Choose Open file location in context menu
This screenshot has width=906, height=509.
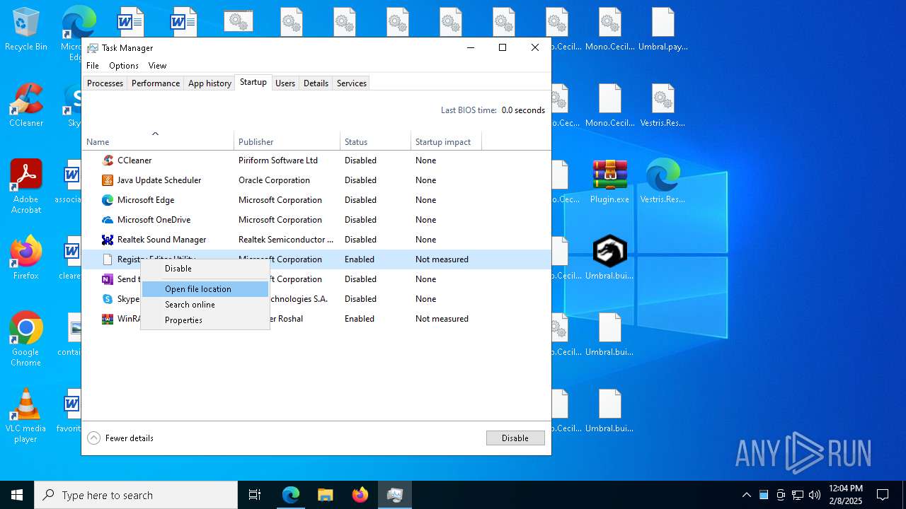tap(205, 289)
